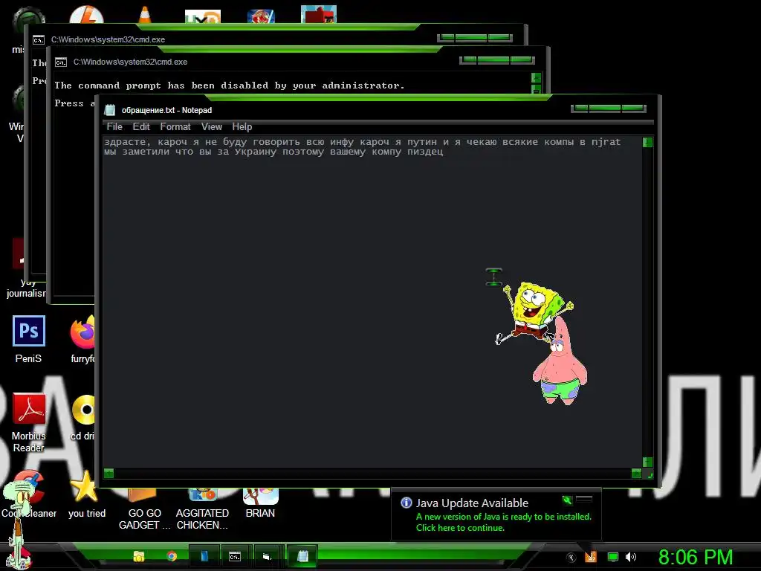
Task: Click the Java update tray icon
Action: (591, 557)
